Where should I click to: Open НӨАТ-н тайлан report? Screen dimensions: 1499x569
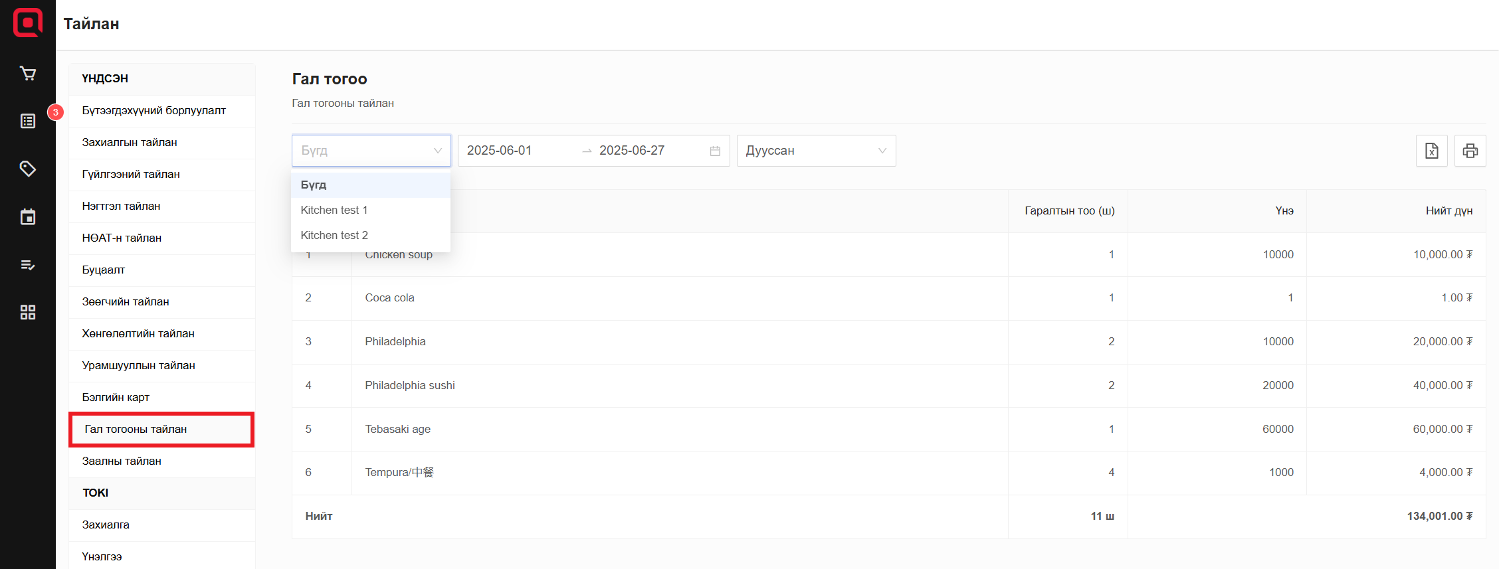(x=122, y=238)
